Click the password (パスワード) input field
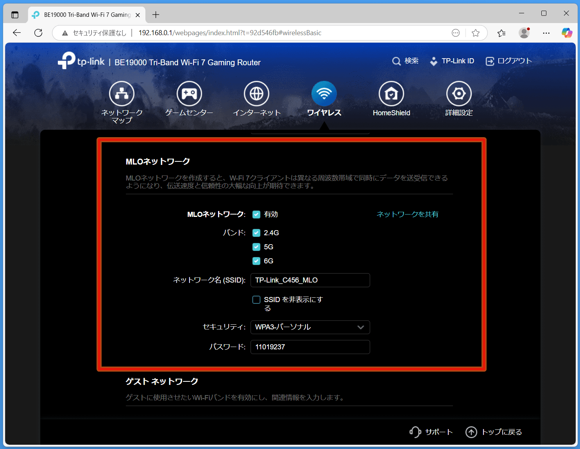The image size is (580, 449). 310,347
